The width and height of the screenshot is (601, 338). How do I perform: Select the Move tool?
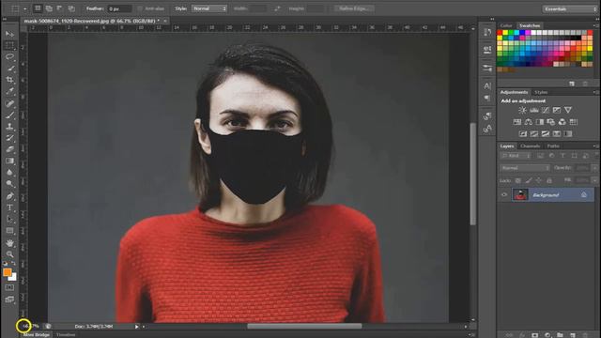[9, 34]
